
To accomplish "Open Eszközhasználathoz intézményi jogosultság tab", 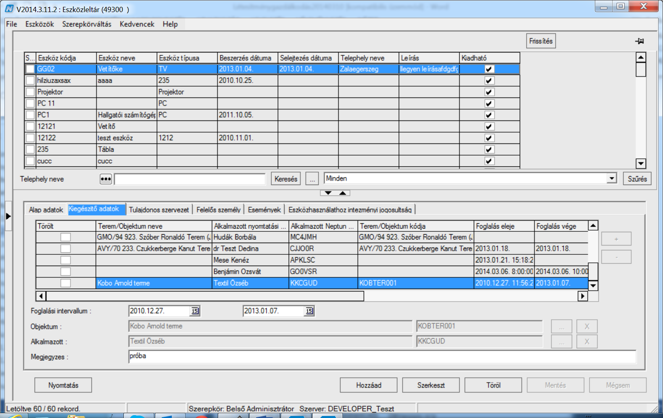I will coord(350,210).
